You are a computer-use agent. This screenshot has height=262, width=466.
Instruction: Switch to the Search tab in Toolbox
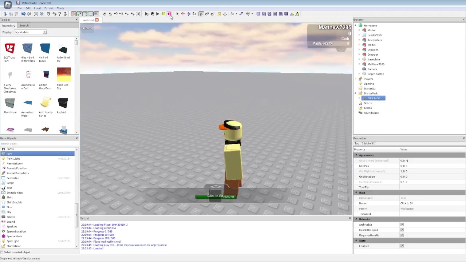click(24, 25)
